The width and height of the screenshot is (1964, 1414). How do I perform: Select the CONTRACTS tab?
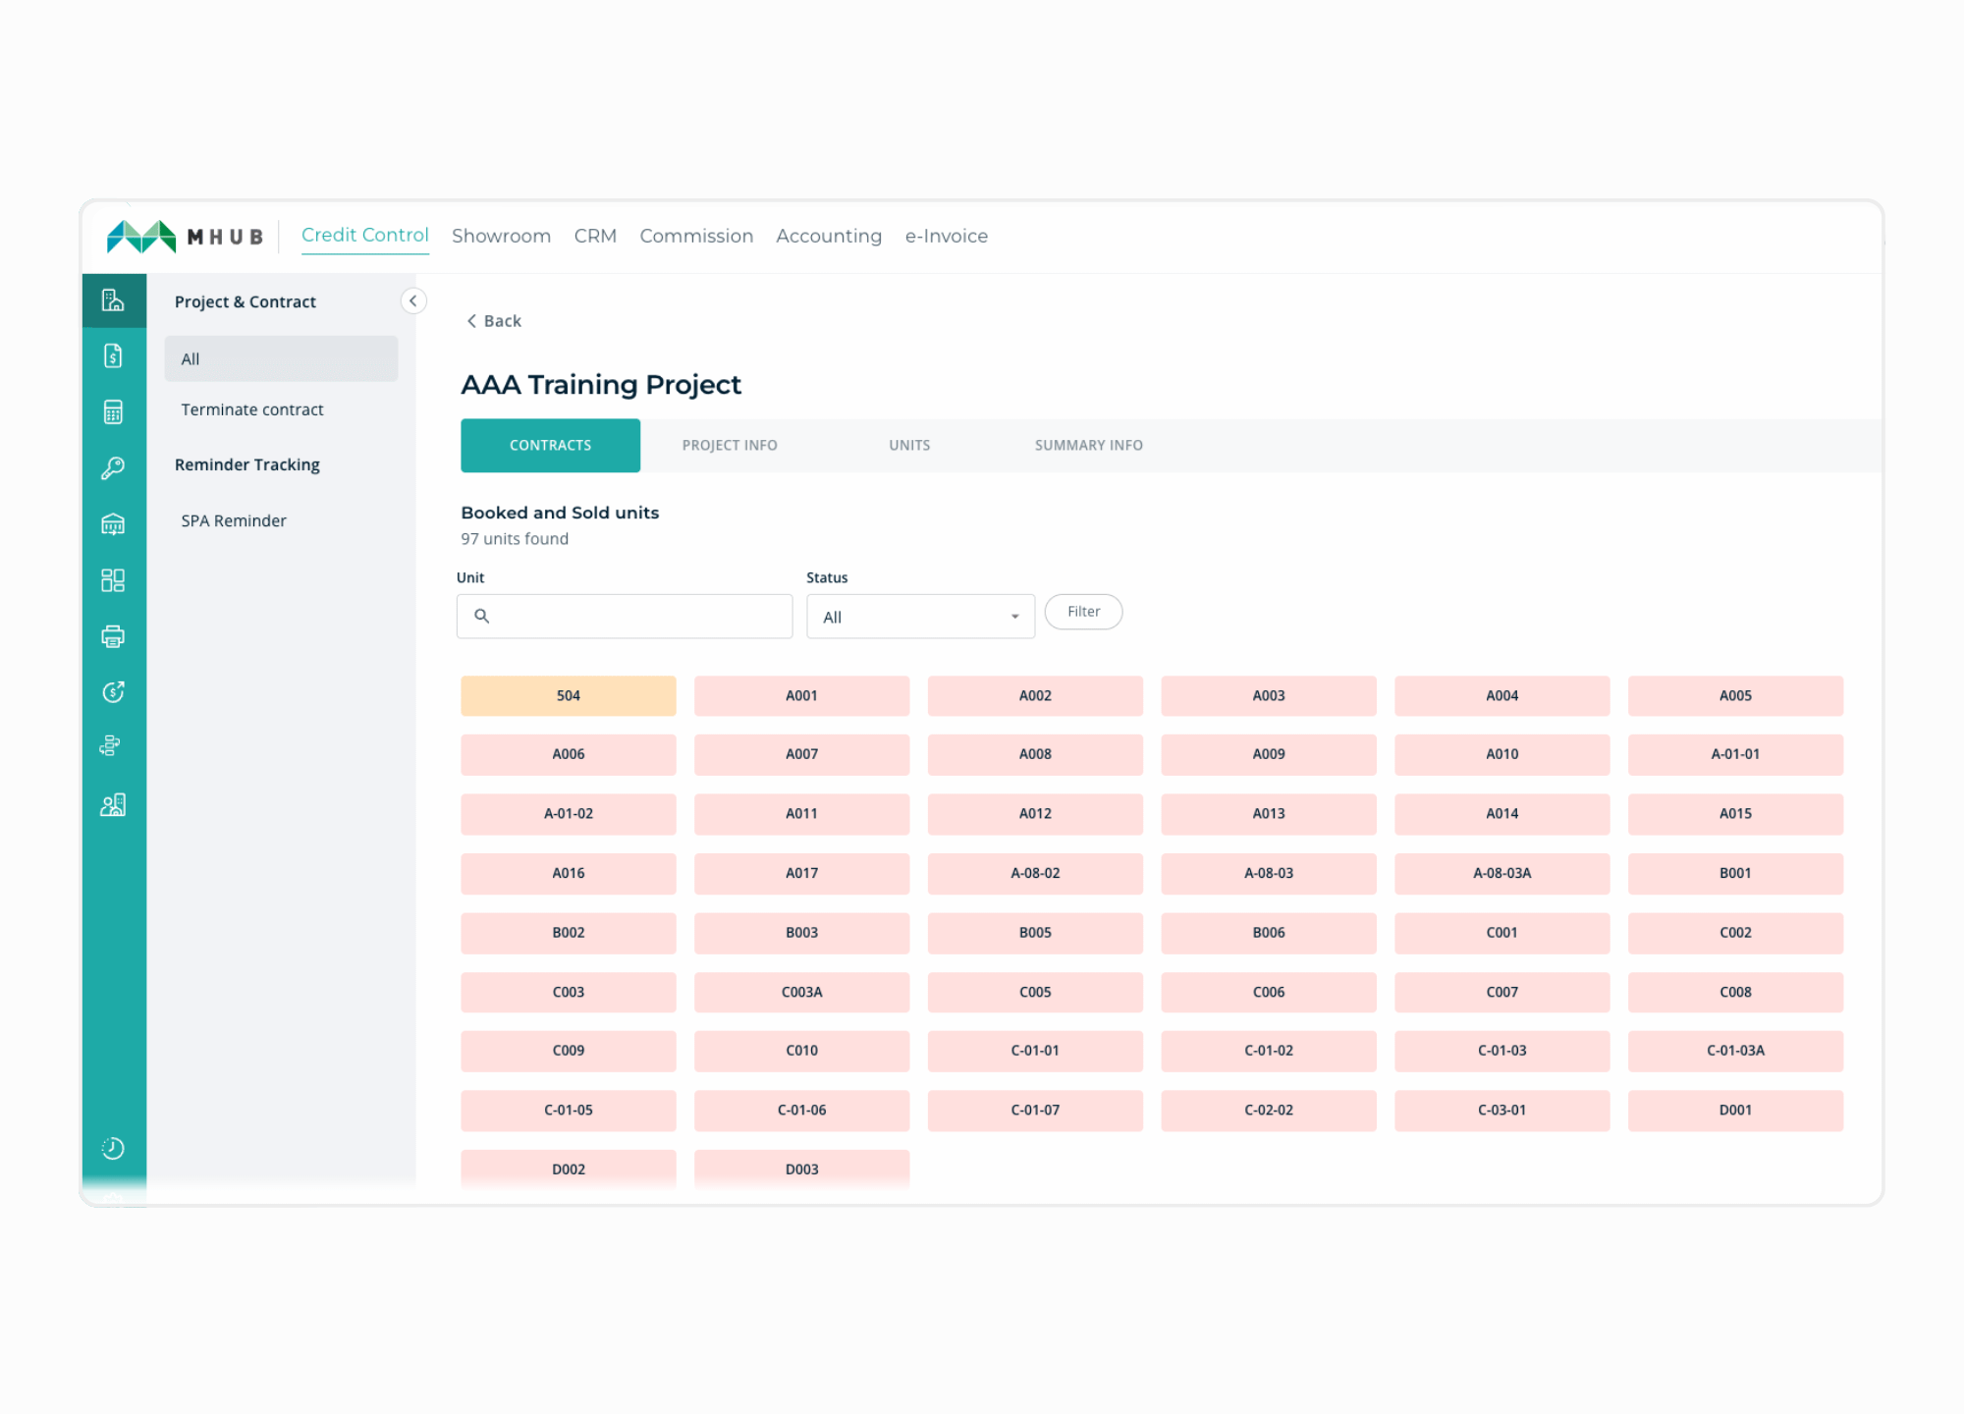click(x=550, y=445)
